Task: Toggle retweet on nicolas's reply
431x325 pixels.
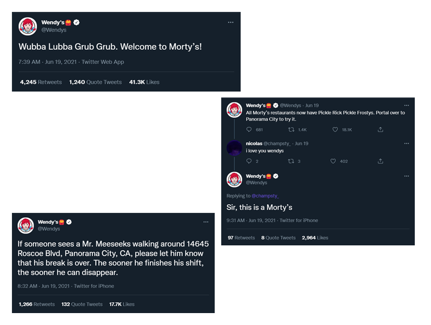Action: tap(291, 161)
